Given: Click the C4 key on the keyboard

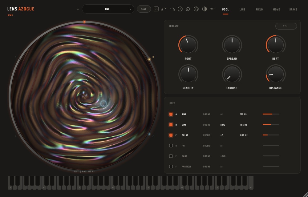Looking at the screenshot, I should click(148, 187).
